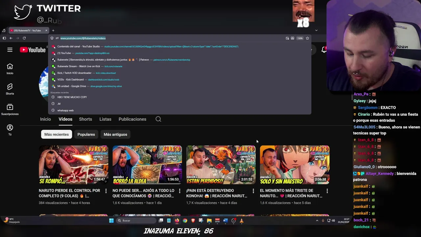Go to Inicio in the sidebar
Viewport: 421px width, 237px height.
(x=10, y=69)
